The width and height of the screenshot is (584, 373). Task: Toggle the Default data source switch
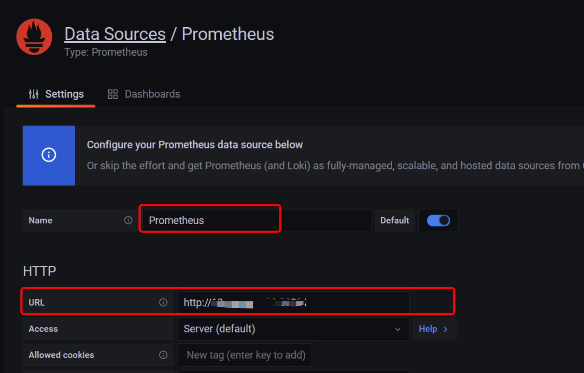pos(438,220)
